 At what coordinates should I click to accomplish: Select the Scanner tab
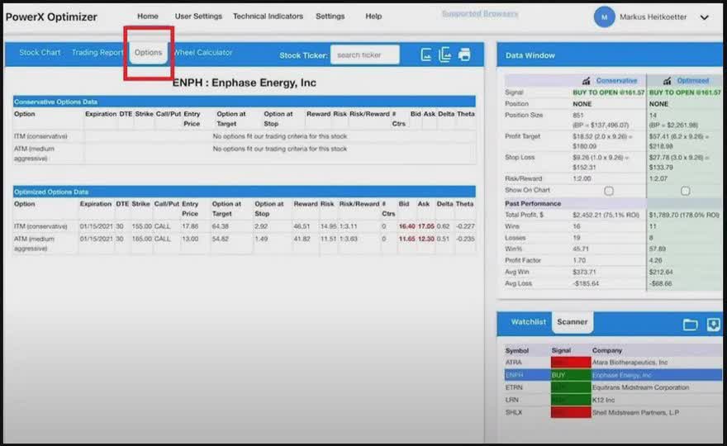(573, 322)
